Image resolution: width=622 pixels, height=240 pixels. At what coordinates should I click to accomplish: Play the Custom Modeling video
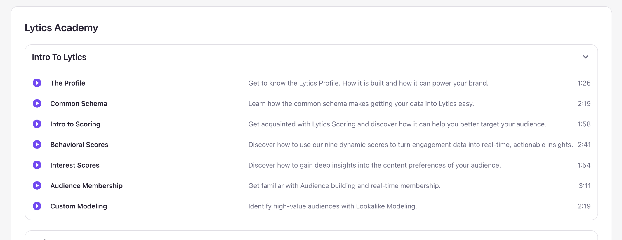[x=37, y=206]
